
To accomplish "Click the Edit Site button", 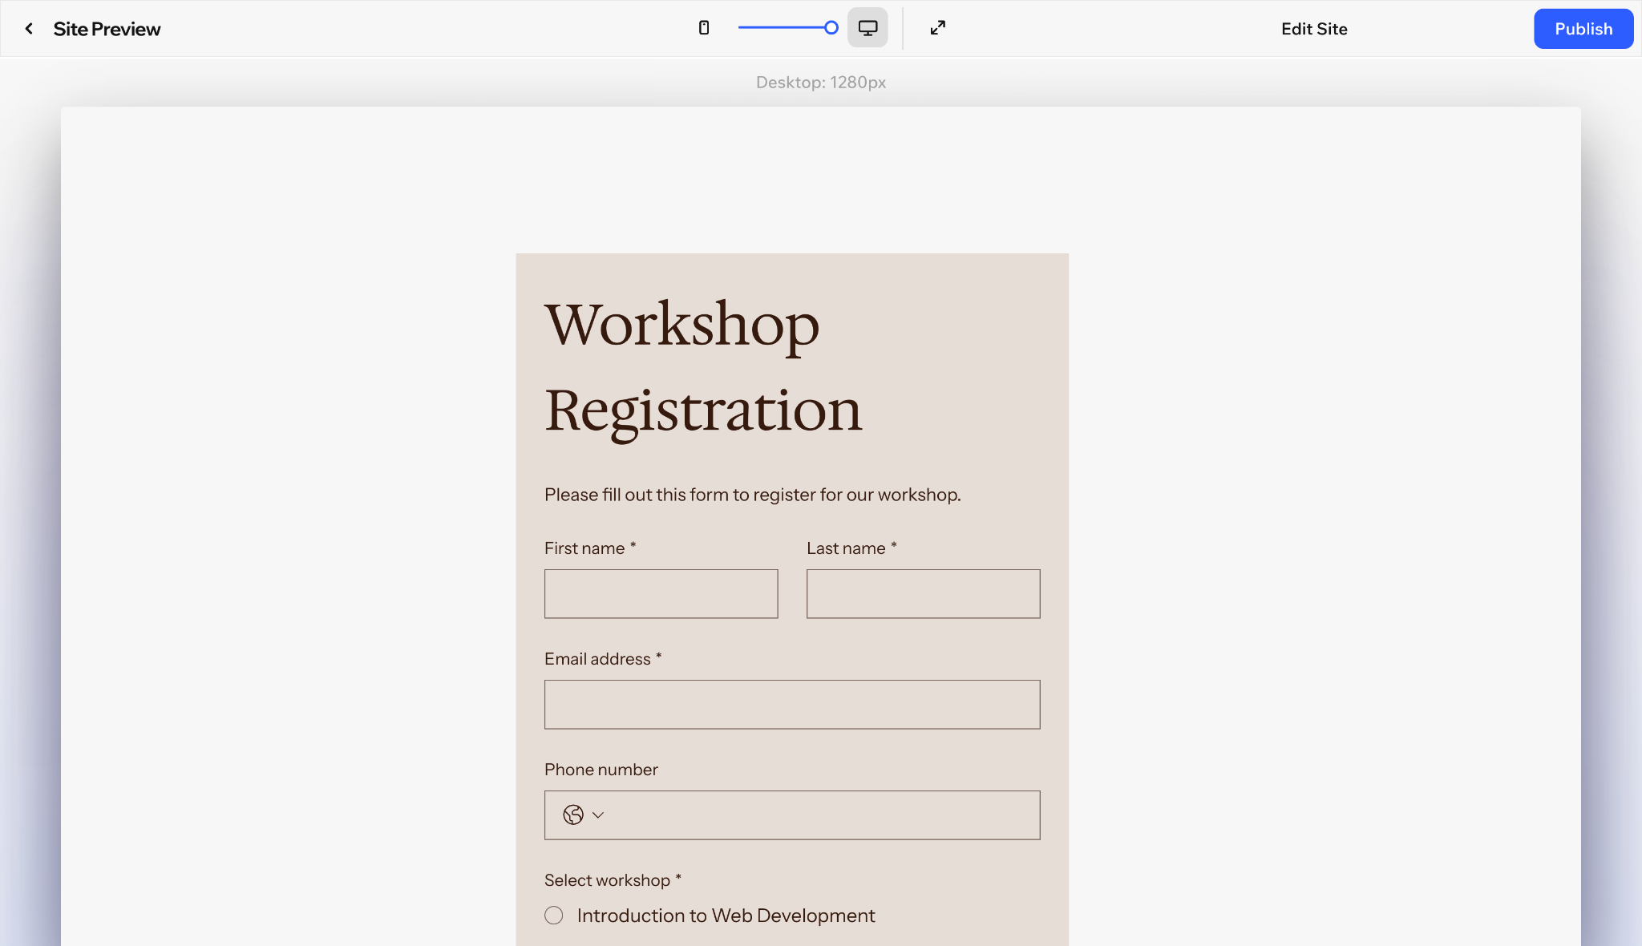I will [x=1314, y=29].
